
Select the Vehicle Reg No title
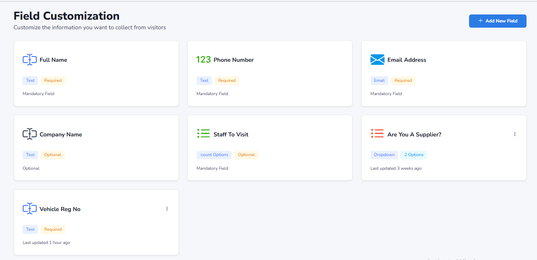[60, 209]
